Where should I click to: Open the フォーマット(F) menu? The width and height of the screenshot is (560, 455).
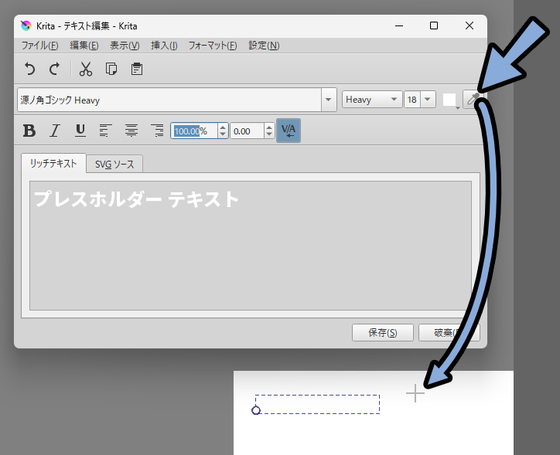213,46
